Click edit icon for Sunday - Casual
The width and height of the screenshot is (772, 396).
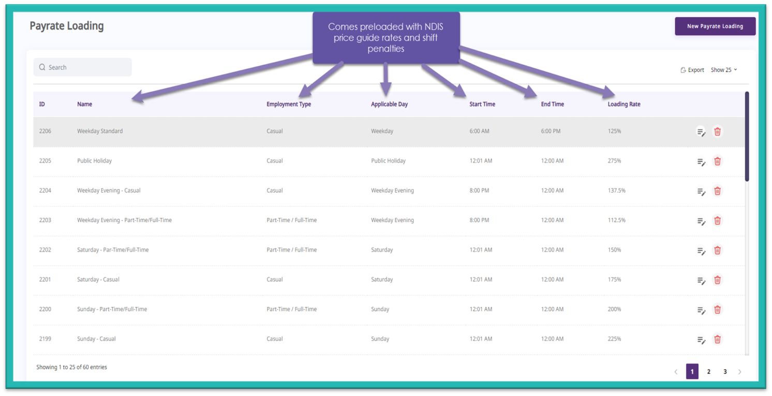(x=701, y=340)
